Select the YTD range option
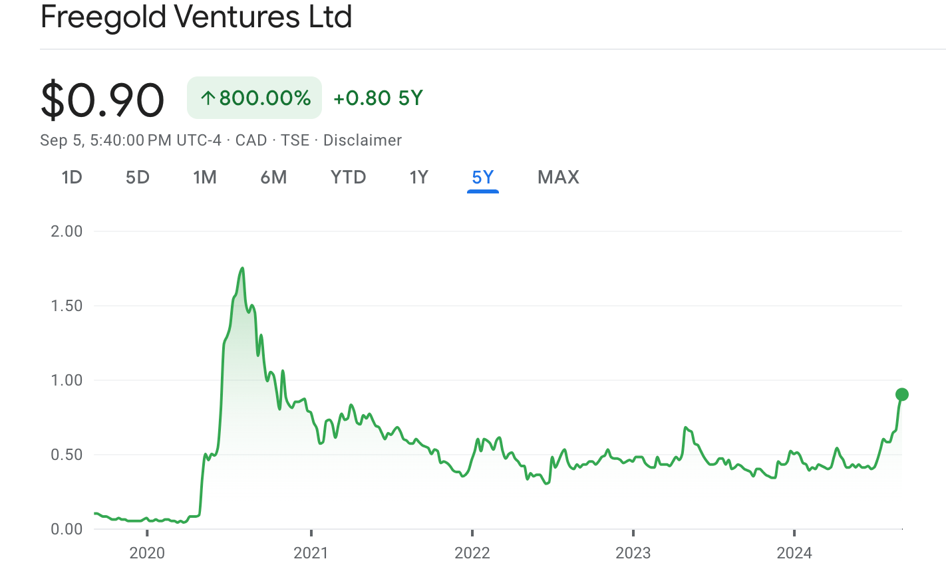 pos(348,177)
